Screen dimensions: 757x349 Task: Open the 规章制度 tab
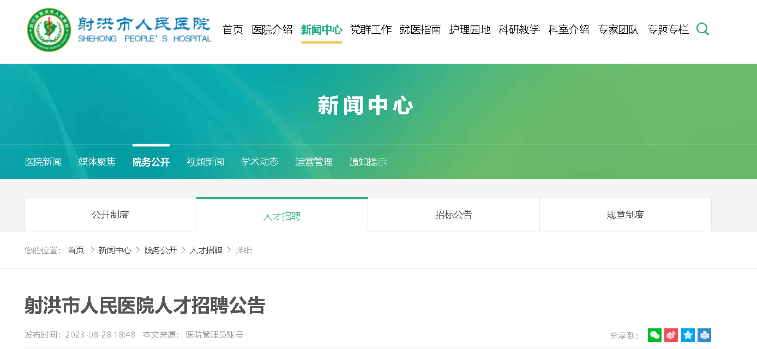[626, 215]
